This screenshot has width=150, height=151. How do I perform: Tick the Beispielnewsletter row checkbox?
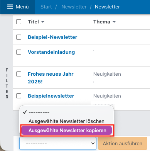click(x=19, y=96)
